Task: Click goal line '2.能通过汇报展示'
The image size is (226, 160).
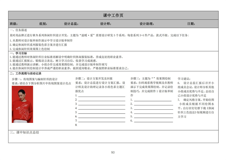Action: (54, 61)
